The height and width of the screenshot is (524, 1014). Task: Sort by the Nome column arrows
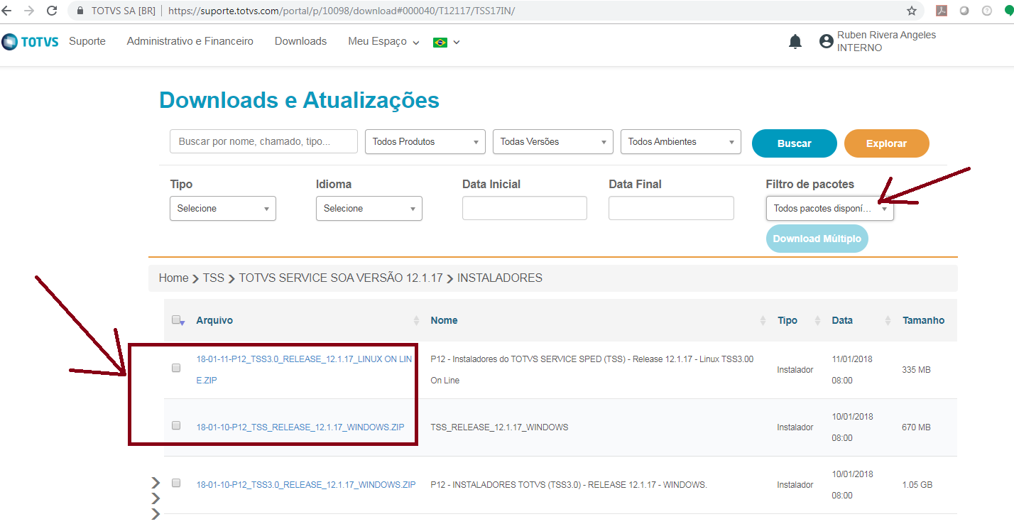763,321
